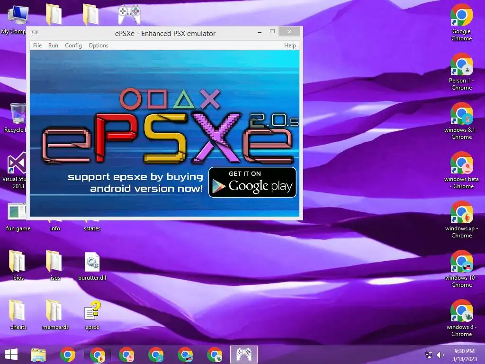Minimize the ePSXe window
This screenshot has width=485, height=364.
[x=260, y=32]
